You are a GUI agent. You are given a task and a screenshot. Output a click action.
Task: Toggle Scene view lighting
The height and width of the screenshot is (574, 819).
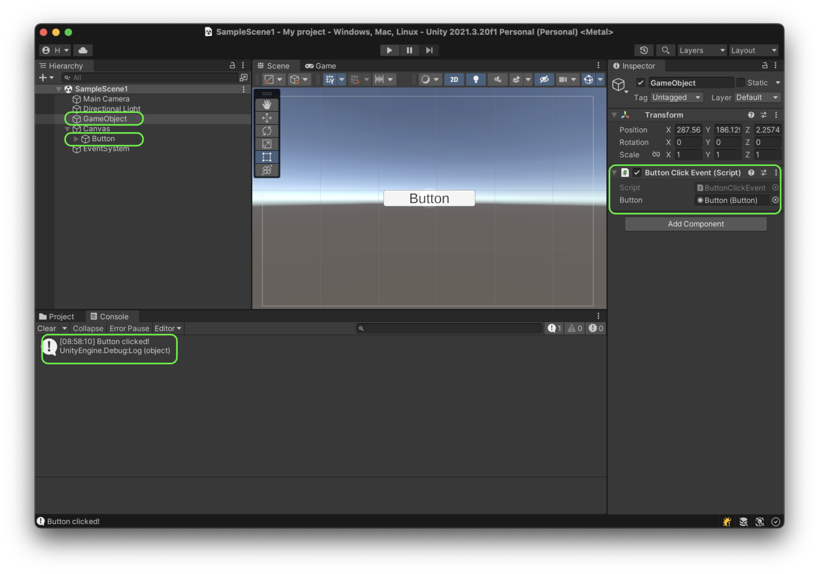point(476,79)
